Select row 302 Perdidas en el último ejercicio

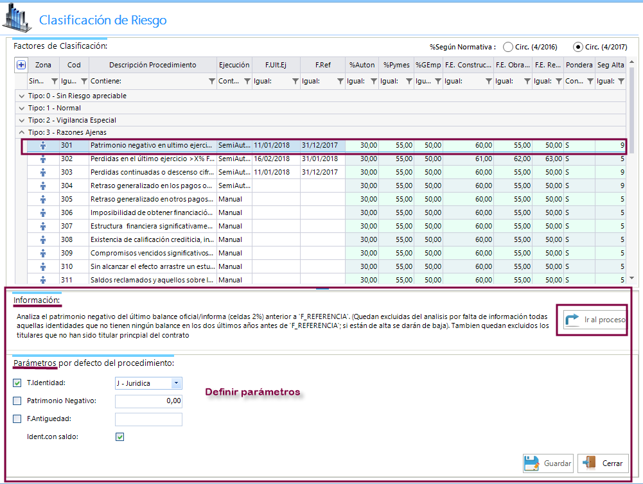coord(326,159)
